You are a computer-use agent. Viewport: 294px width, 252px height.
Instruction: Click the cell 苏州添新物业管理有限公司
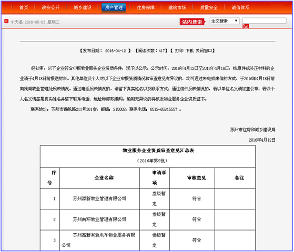(x=99, y=198)
